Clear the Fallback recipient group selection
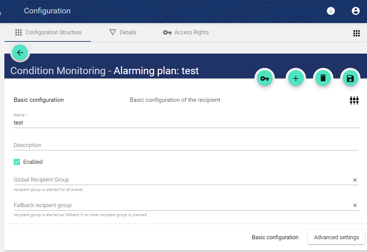 [355, 205]
